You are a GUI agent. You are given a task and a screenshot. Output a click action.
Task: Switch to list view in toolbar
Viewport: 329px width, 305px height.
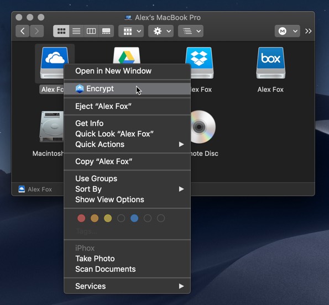tap(76, 31)
